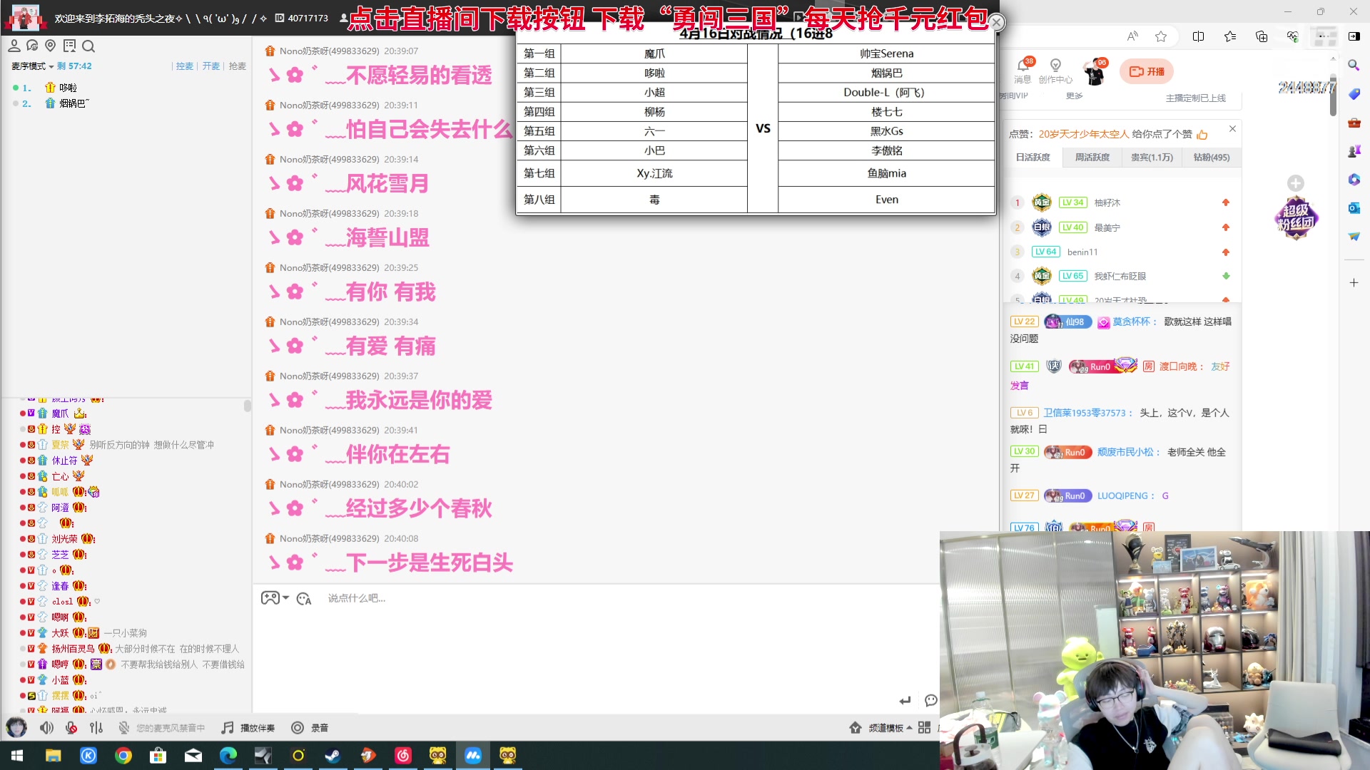Toggle the microphone disable icon
The image size is (1370, 770).
tap(71, 728)
